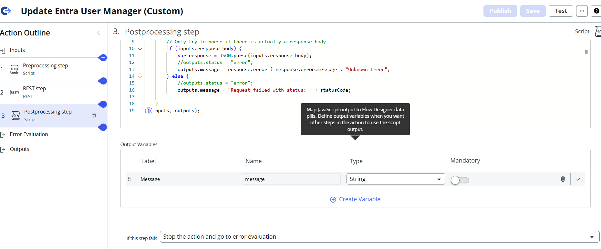Image resolution: width=601 pixels, height=249 pixels.
Task: Delete the Message output variable row
Action: (x=563, y=179)
